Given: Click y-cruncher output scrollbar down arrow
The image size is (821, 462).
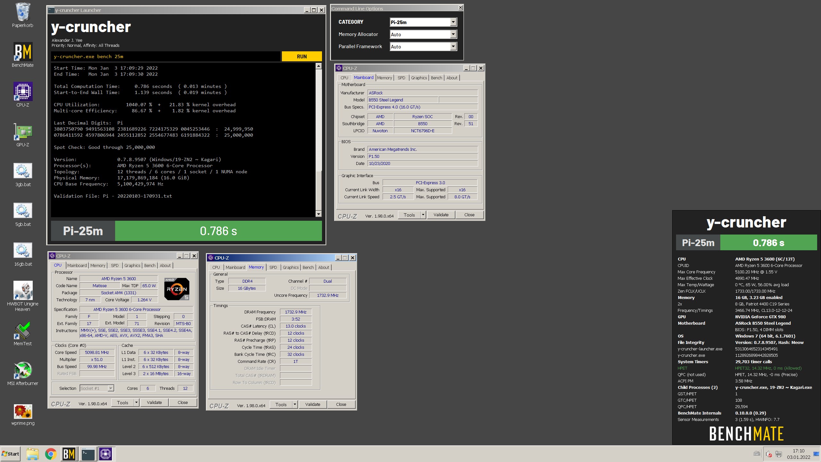Looking at the screenshot, I should [318, 214].
